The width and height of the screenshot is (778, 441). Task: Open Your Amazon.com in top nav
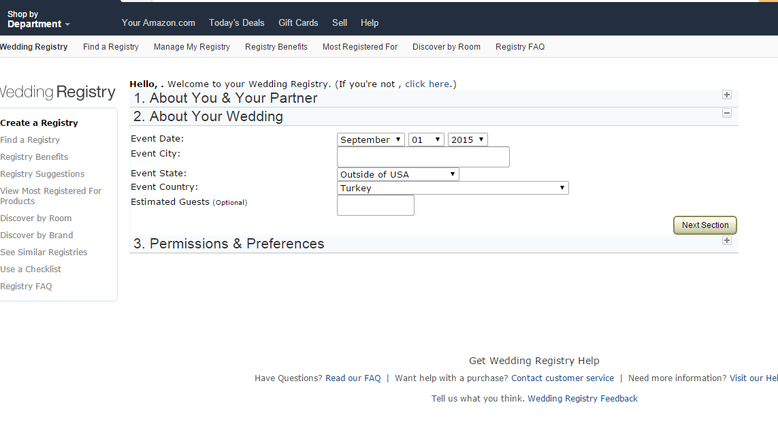pyautogui.click(x=159, y=23)
